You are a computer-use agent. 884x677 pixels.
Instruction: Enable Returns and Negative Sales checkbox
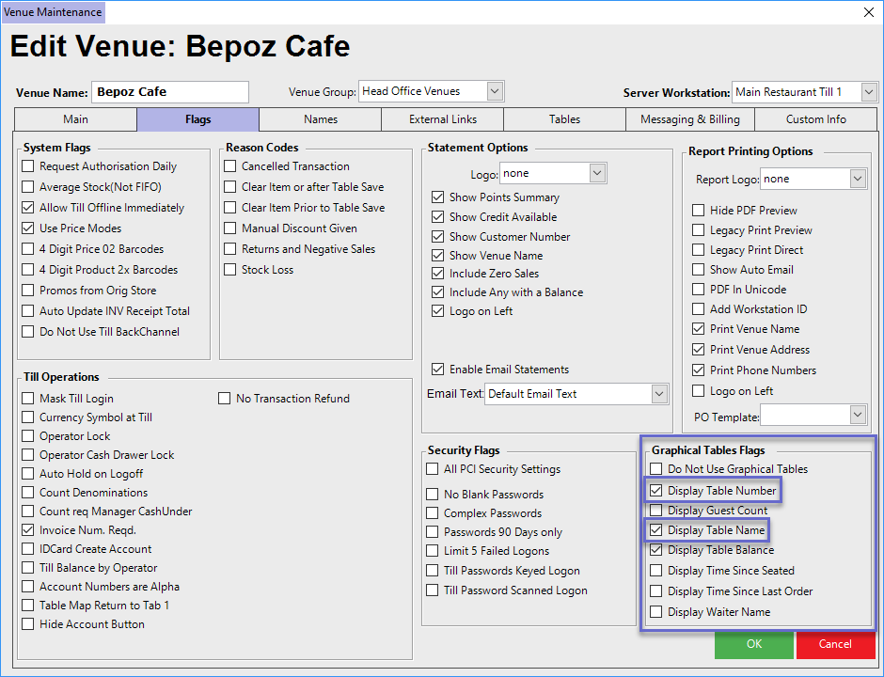[230, 249]
